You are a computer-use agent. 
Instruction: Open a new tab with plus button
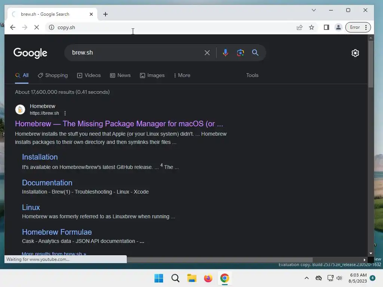coord(105,14)
